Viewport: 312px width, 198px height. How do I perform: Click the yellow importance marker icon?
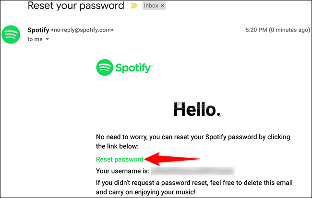click(x=133, y=6)
